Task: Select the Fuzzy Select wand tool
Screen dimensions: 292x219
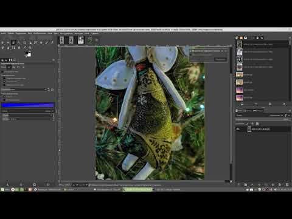Action: [x=19, y=43]
